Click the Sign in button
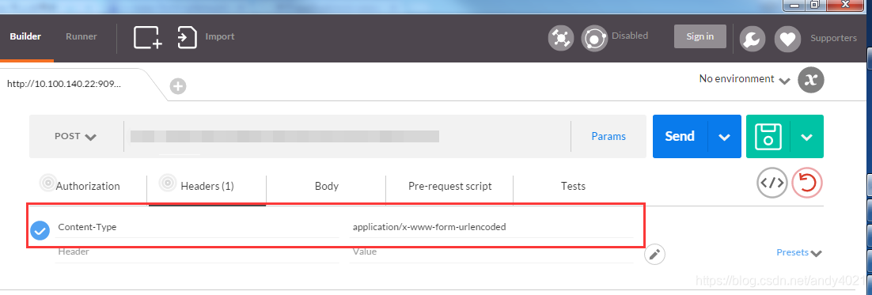872x295 pixels. (700, 36)
